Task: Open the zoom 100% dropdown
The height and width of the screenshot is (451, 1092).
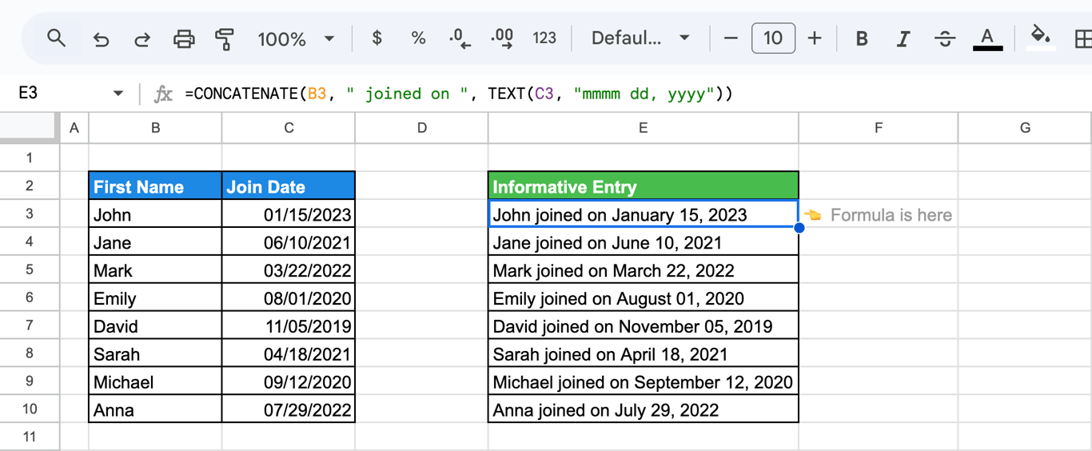Action: pyautogui.click(x=296, y=38)
